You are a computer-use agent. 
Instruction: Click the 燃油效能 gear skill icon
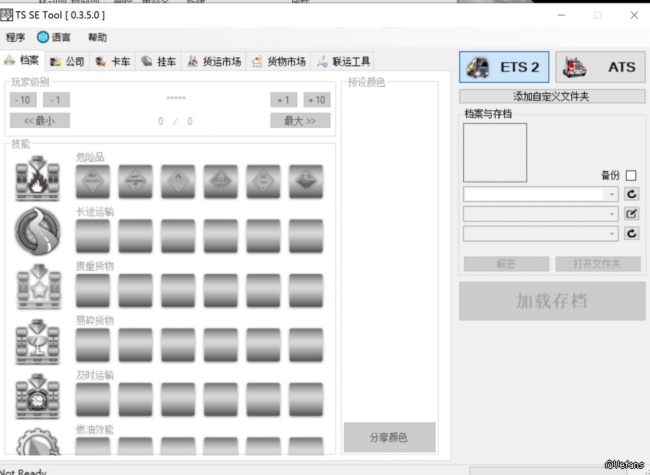pyautogui.click(x=38, y=441)
